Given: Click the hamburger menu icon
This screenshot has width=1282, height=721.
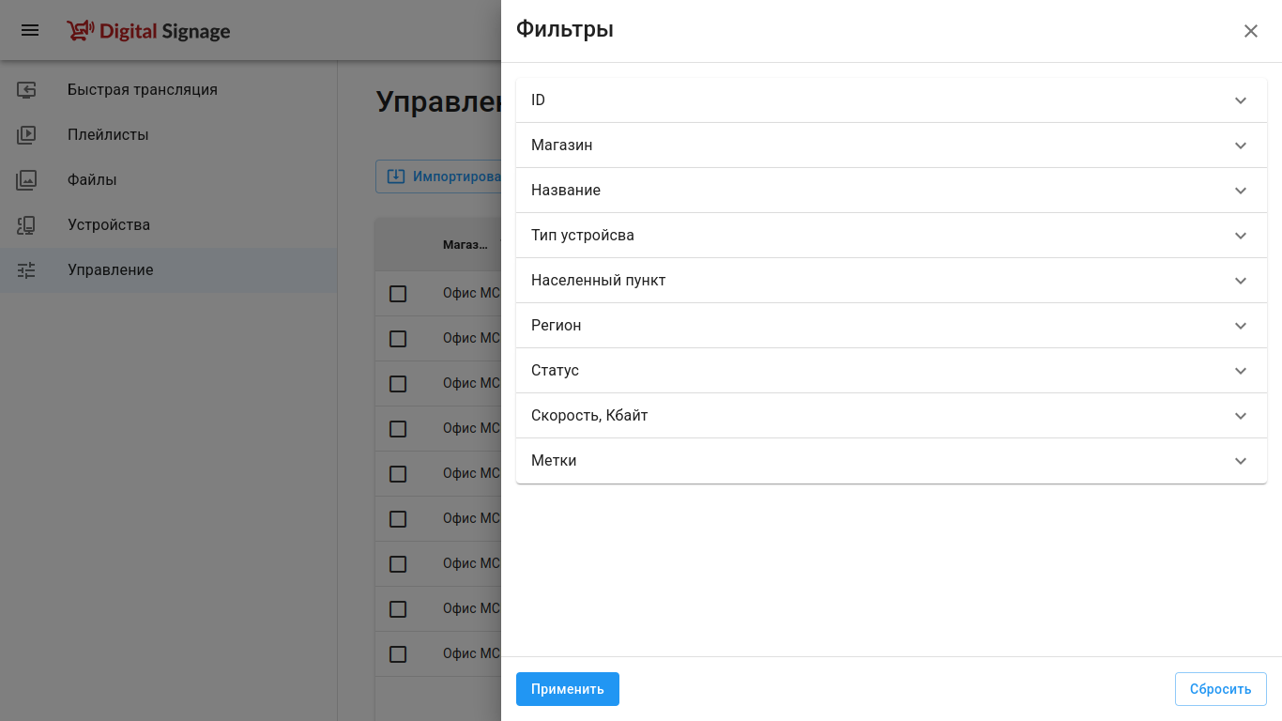Looking at the screenshot, I should point(30,30).
